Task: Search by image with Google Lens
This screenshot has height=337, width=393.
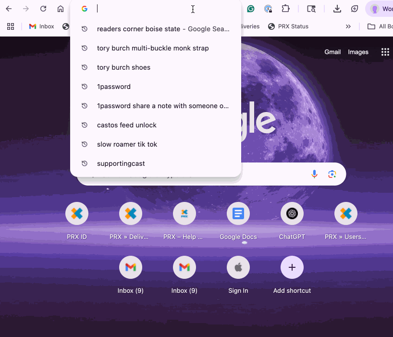Action: coord(332,174)
